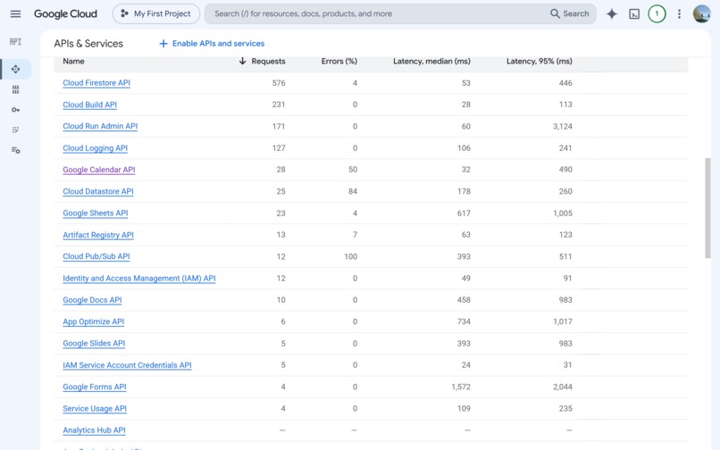Open the Library grid sidebar icon
The width and height of the screenshot is (720, 450).
[x=15, y=89]
